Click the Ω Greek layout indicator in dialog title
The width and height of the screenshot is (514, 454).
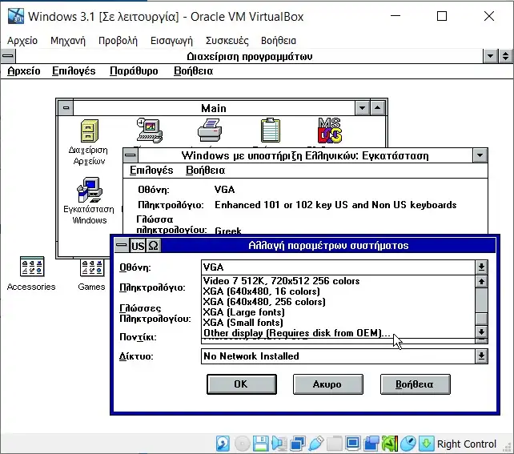pyautogui.click(x=153, y=246)
